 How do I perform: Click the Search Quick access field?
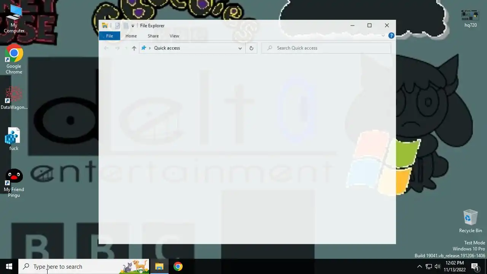pos(326,48)
